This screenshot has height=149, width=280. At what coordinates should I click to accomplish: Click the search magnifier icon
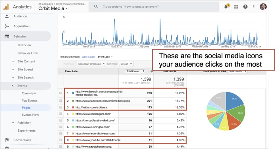pyautogui.click(x=96, y=7)
